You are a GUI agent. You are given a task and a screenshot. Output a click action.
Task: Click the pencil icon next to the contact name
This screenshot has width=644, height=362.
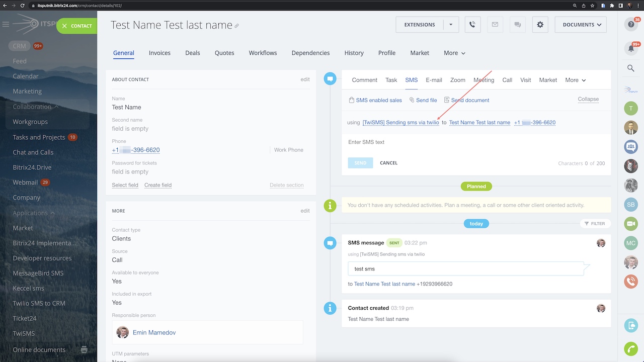coord(237,26)
